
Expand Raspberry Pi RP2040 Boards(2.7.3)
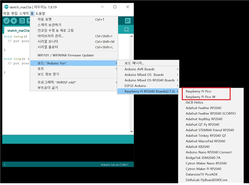click(148, 91)
